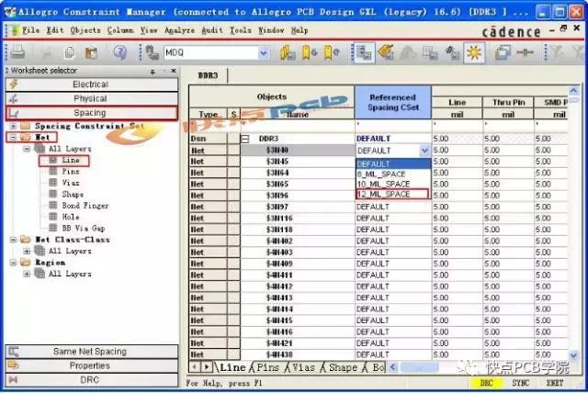Click the vertical scrollbar down arrow
Viewport: 588px width, 393px height.
pyautogui.click(x=573, y=354)
